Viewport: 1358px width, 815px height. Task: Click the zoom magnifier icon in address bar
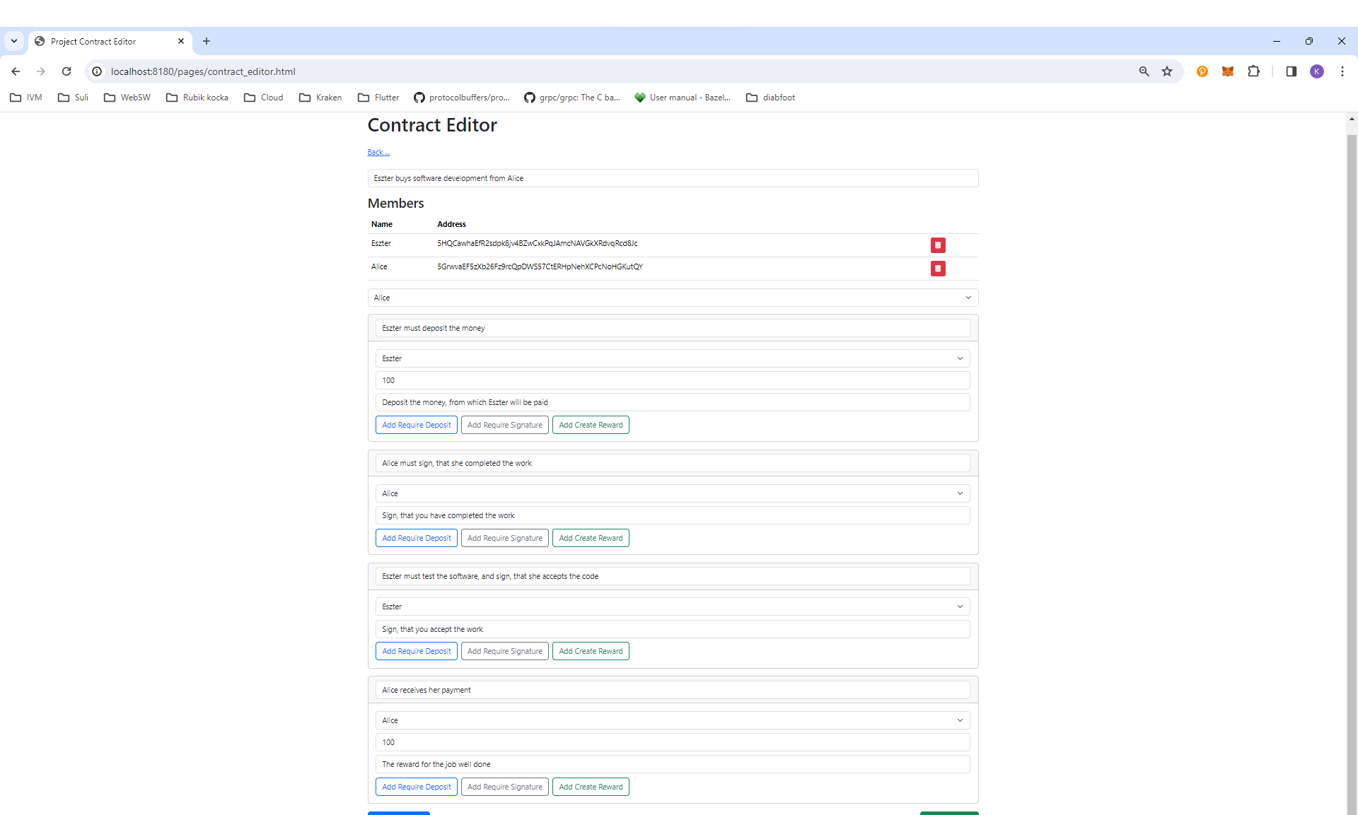(x=1144, y=71)
